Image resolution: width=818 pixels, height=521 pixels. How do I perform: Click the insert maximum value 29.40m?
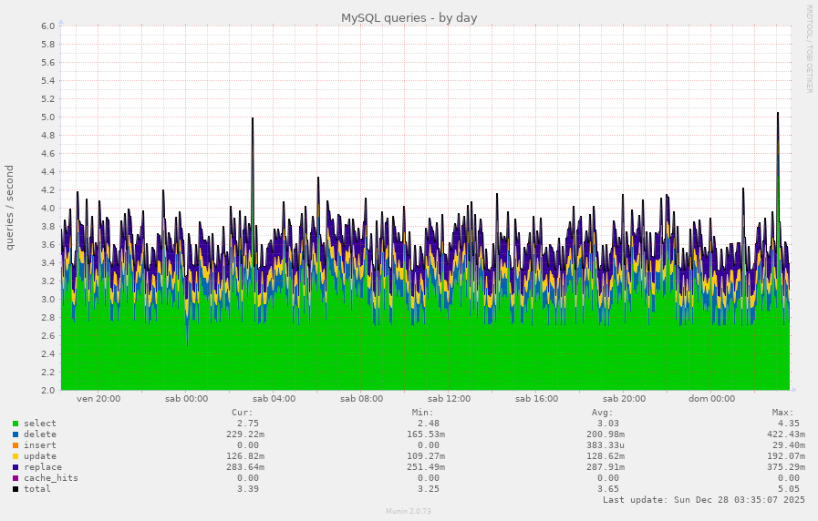pos(789,445)
